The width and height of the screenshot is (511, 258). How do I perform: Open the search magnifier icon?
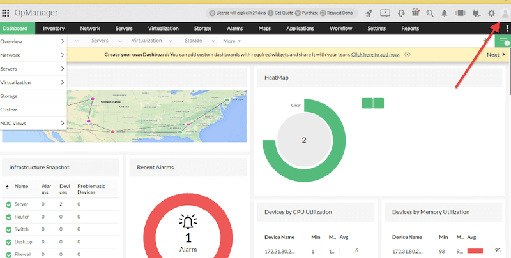pos(430,13)
